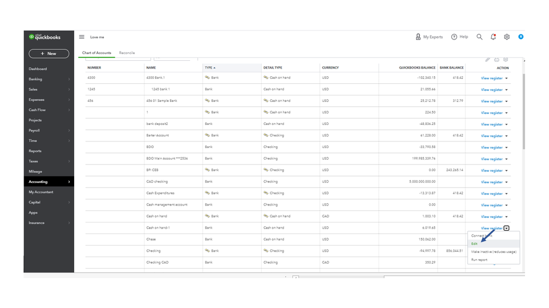Click the vertical scrollbar of the table
Viewport: 549px width, 308px height.
(523, 110)
